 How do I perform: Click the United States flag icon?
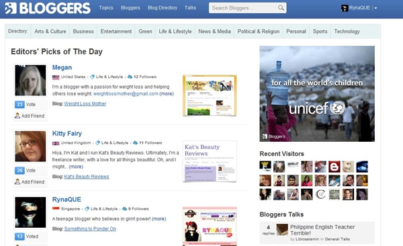click(56, 77)
